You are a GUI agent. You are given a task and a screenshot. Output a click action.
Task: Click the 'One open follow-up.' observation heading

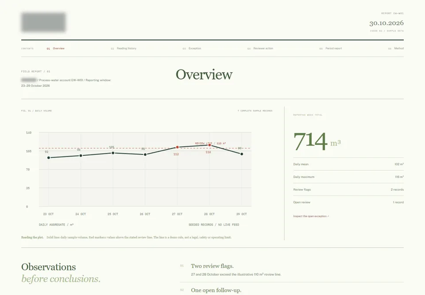pos(216,290)
